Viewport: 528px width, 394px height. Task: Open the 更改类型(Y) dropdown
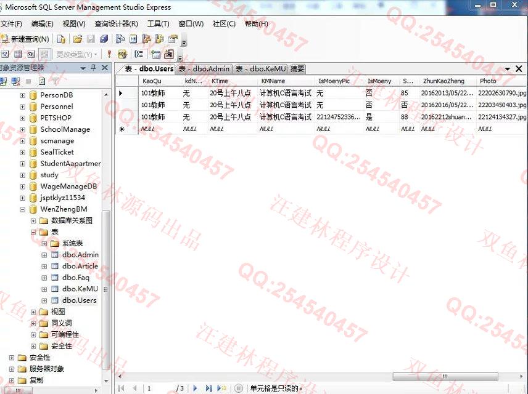click(x=76, y=54)
